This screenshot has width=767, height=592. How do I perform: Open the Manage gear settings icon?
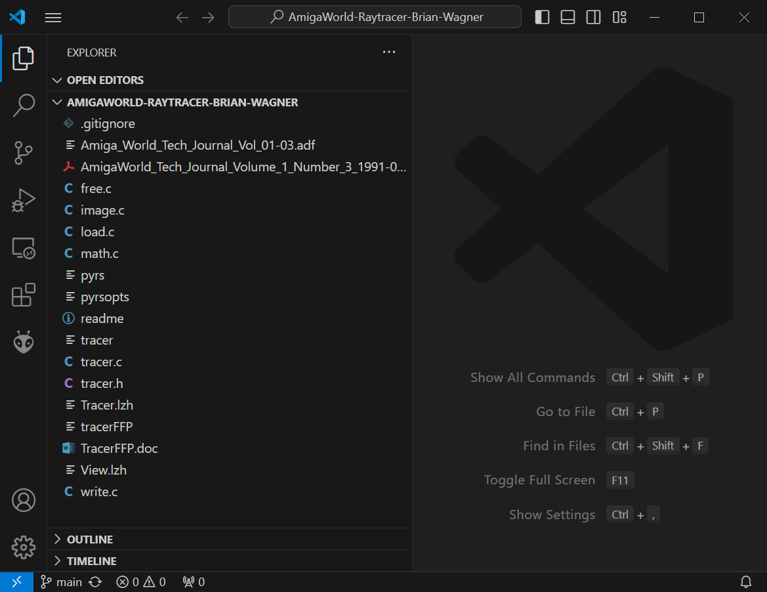click(23, 547)
